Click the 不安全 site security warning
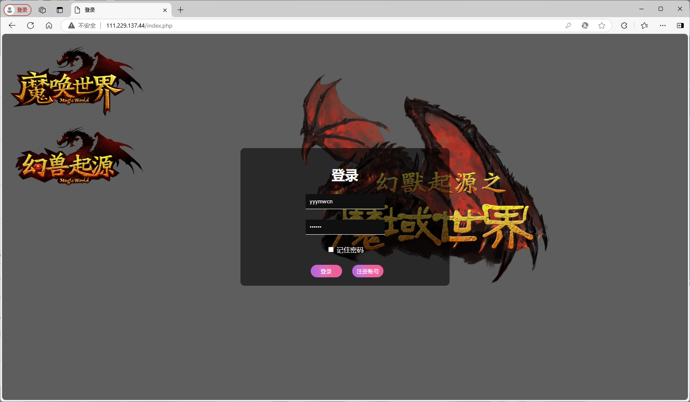Image resolution: width=690 pixels, height=402 pixels. click(82, 26)
